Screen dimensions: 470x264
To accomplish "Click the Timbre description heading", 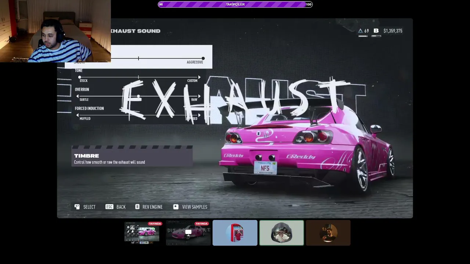I will [87, 156].
